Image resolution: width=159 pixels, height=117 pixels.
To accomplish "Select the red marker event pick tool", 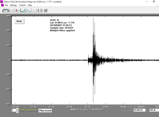I will [18, 10].
